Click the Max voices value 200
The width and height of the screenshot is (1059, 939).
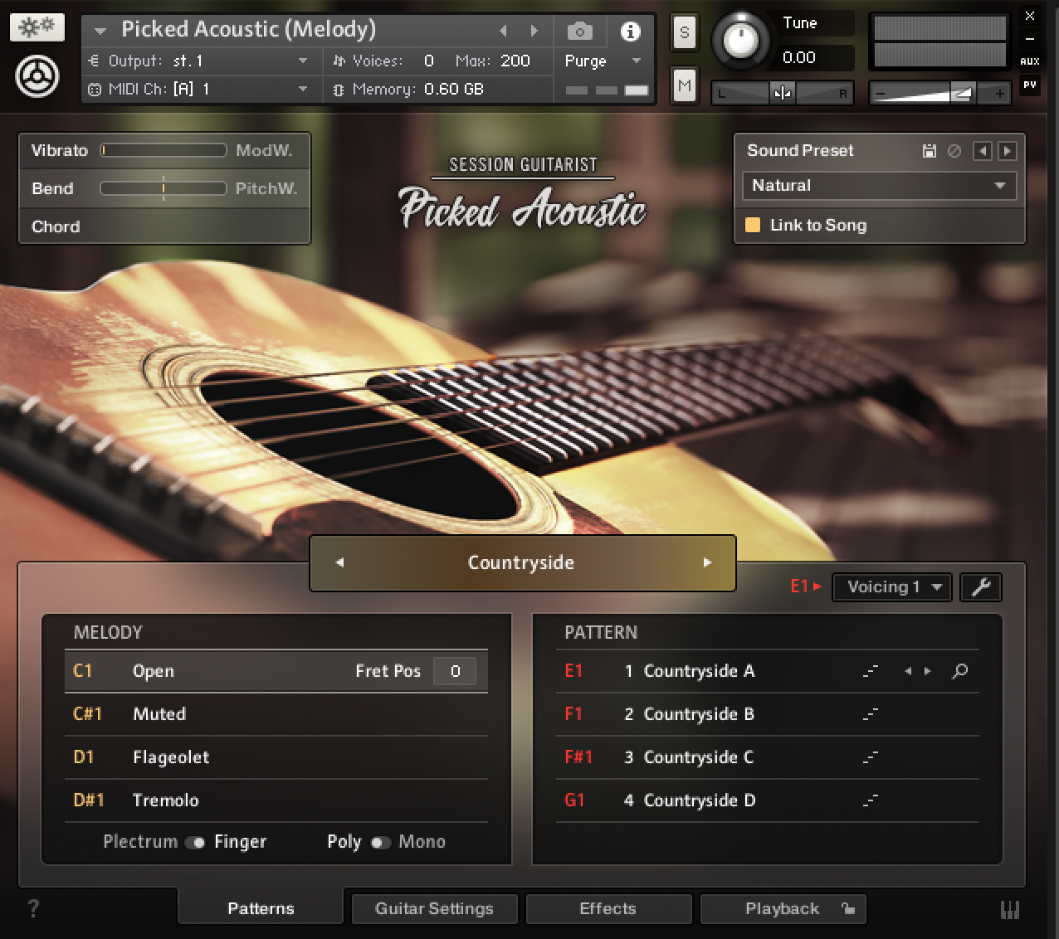point(515,61)
